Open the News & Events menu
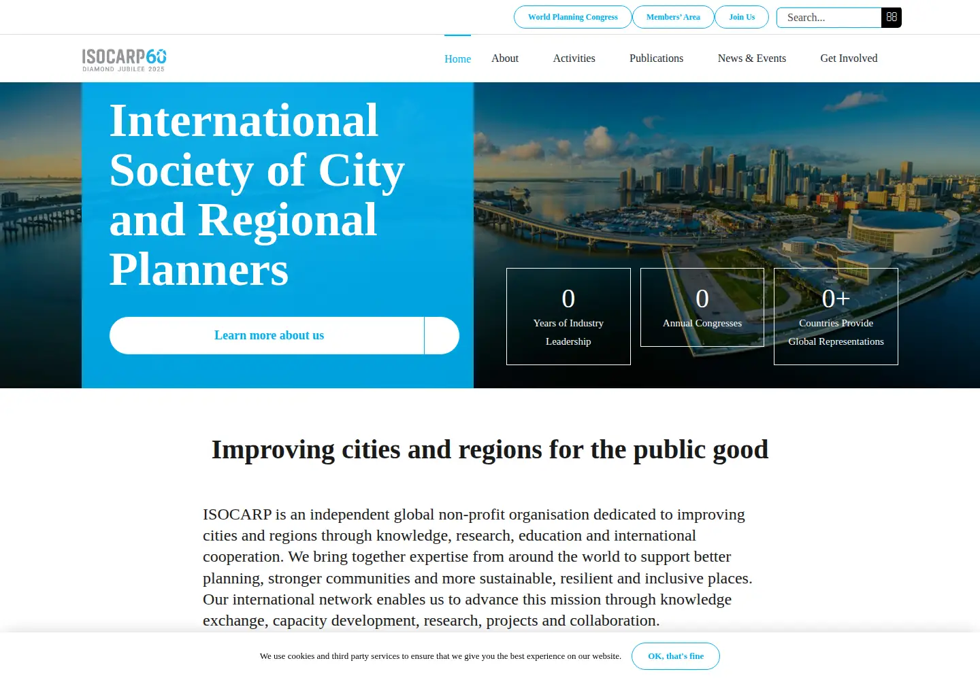Viewport: 980px width, 680px height. pos(752,58)
